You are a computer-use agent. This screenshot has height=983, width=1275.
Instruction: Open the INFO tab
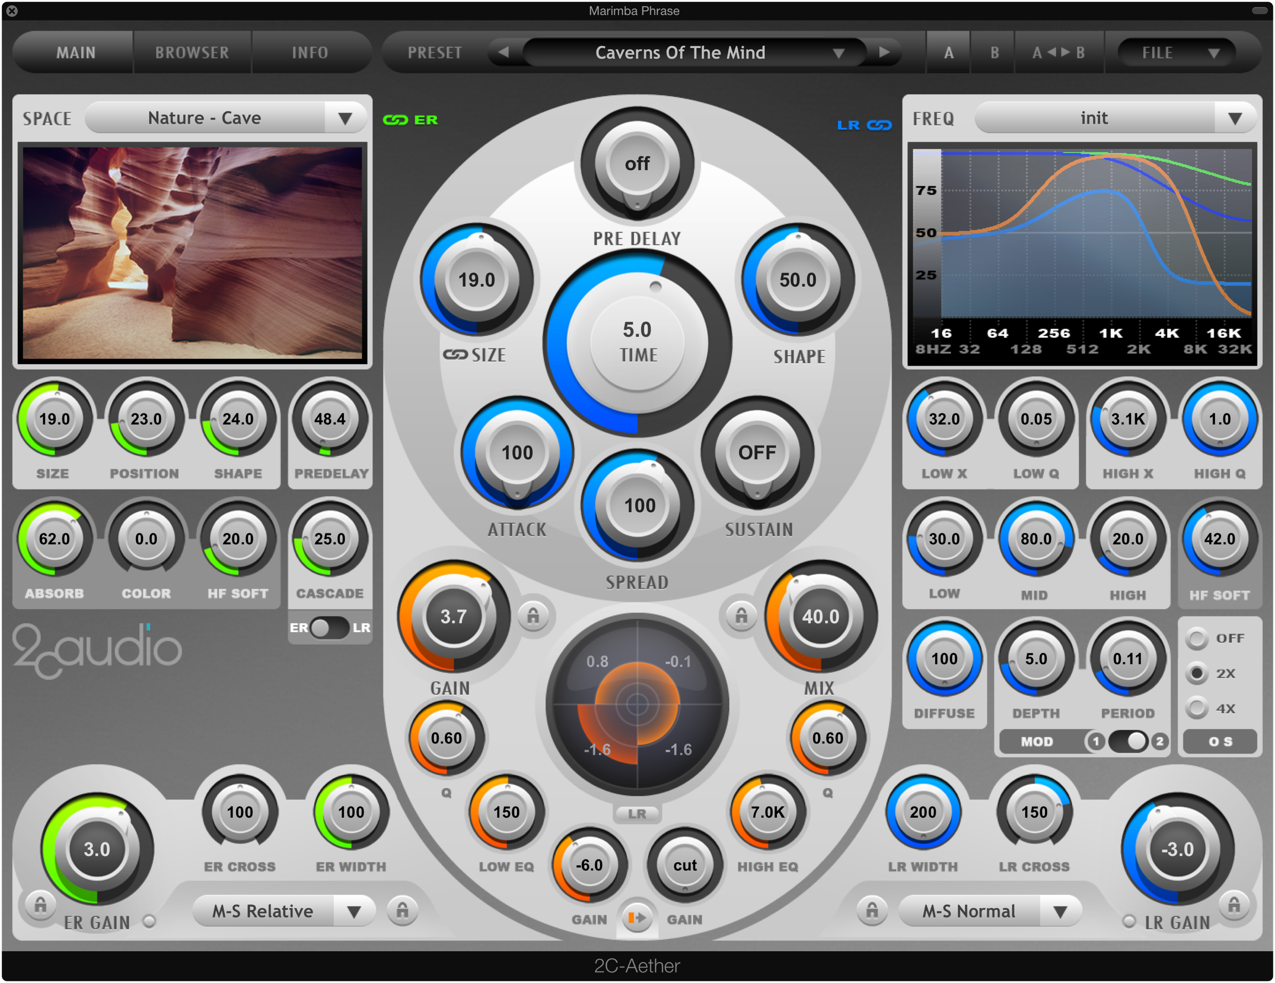pyautogui.click(x=310, y=53)
